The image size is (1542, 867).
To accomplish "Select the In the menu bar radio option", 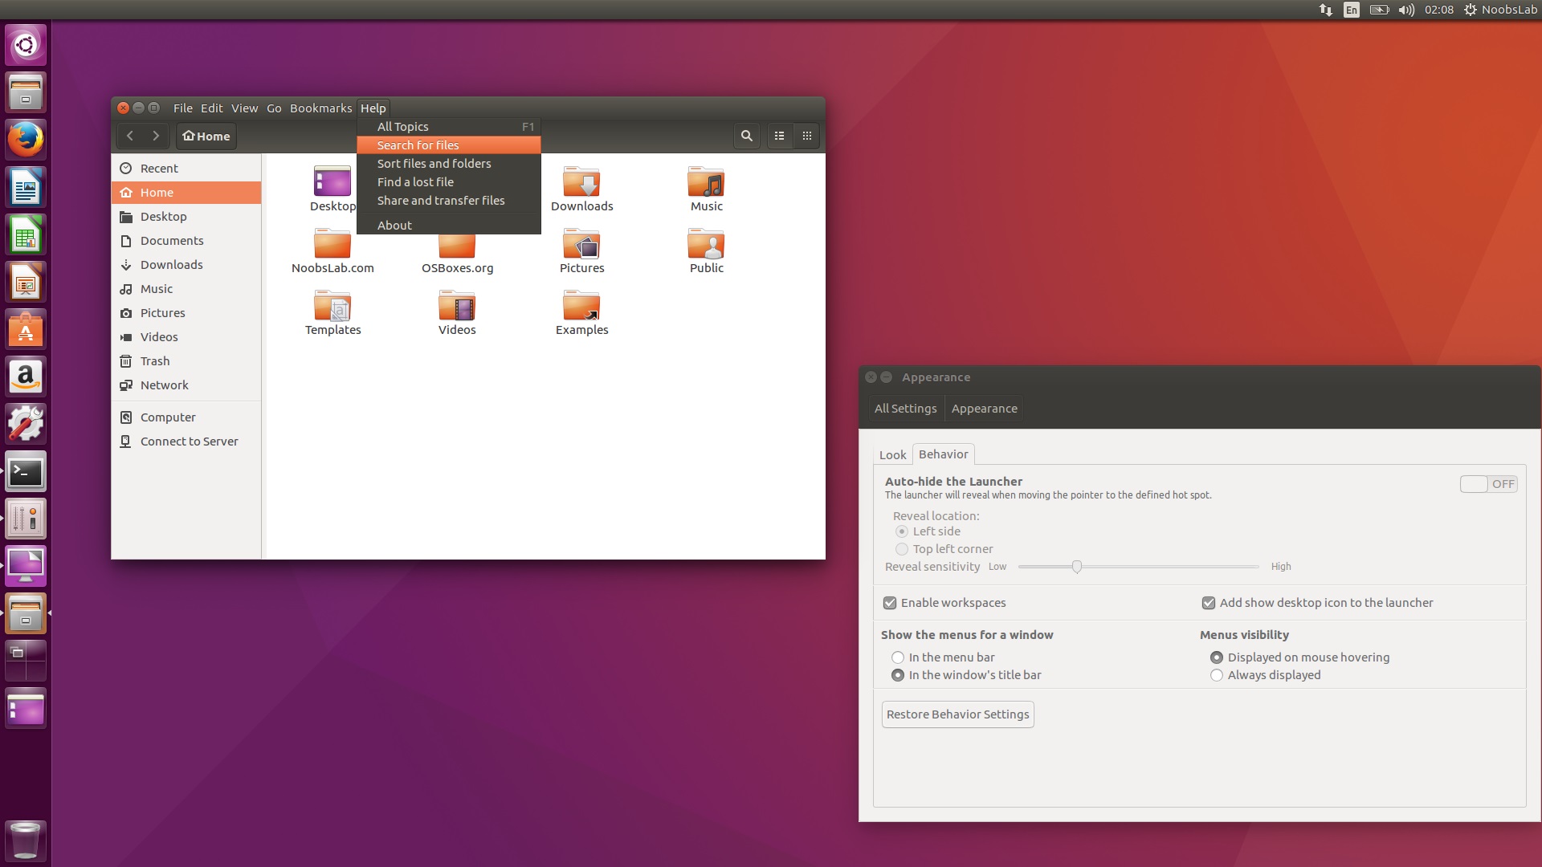I will (898, 657).
